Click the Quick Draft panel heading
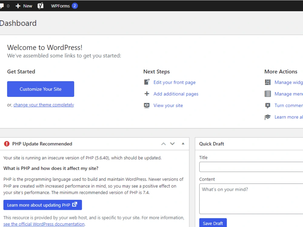The image size is (303, 227). coord(211,144)
